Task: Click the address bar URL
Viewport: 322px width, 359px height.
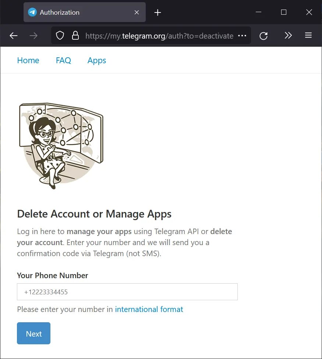Action: pyautogui.click(x=159, y=36)
